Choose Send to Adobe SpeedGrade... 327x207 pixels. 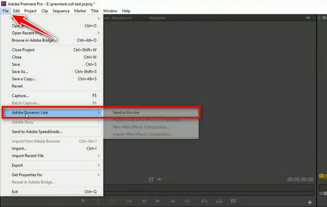(x=52, y=132)
